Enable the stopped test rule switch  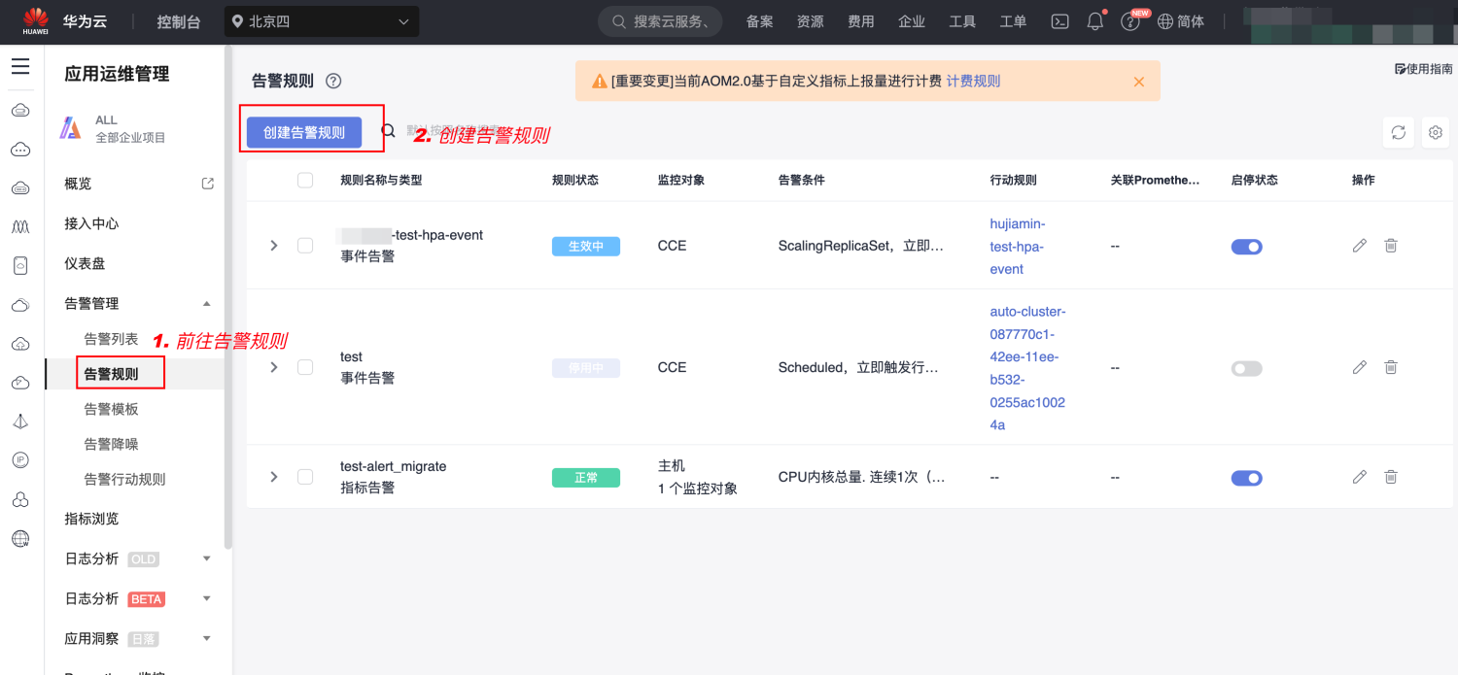(x=1247, y=369)
